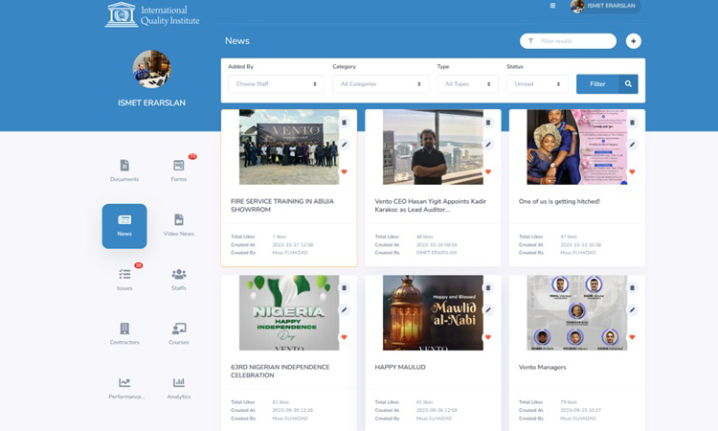718x431 pixels.
Task: Open Forms from the sidebar
Action: tap(178, 167)
